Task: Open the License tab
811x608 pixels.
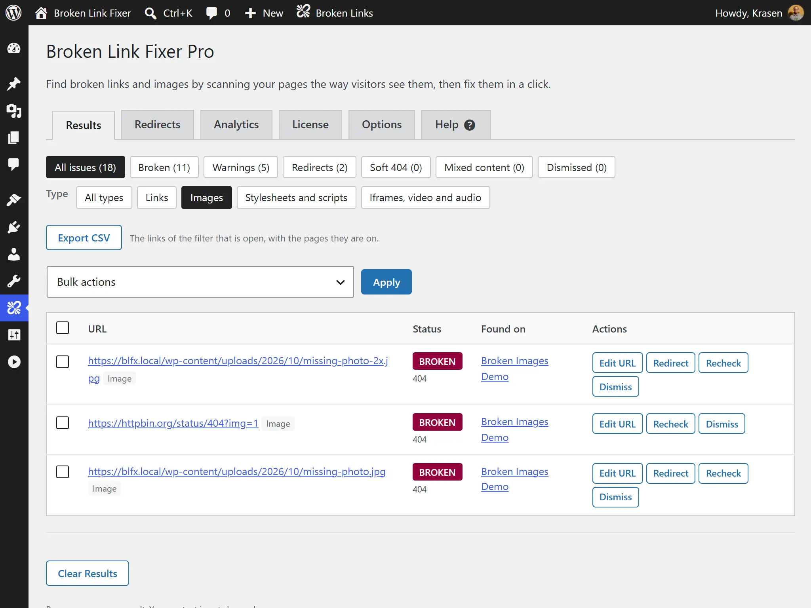Action: (x=310, y=125)
